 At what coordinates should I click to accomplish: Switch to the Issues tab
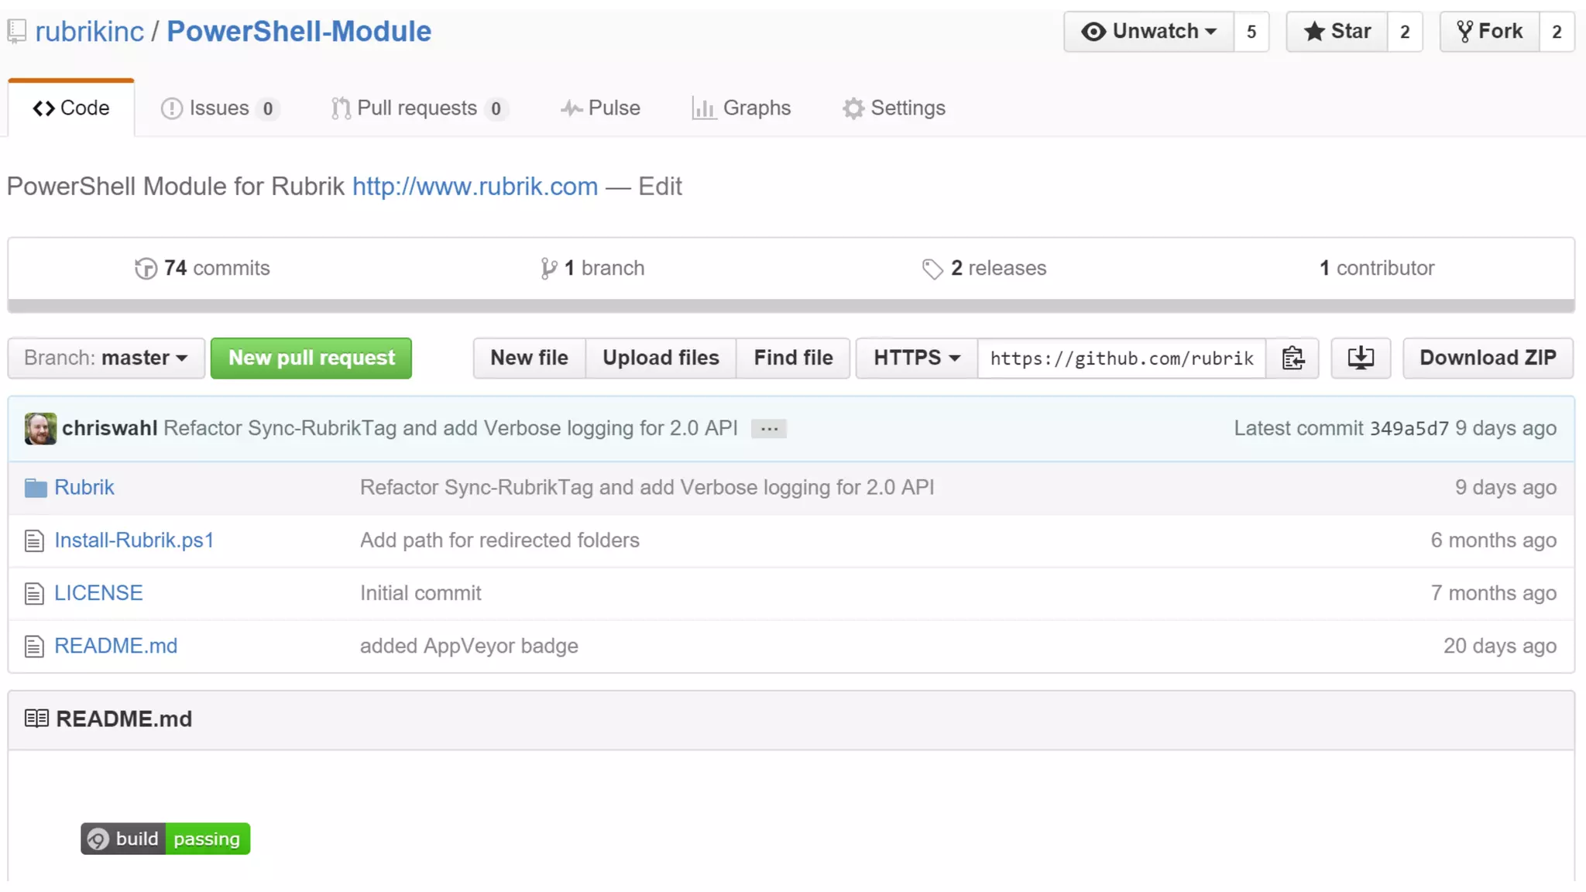pos(218,108)
